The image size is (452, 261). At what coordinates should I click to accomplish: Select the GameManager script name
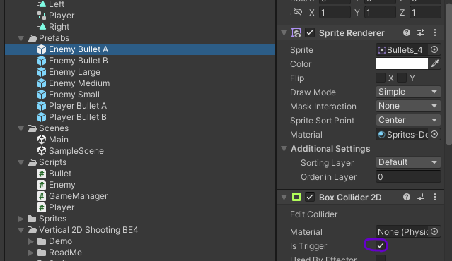point(78,196)
